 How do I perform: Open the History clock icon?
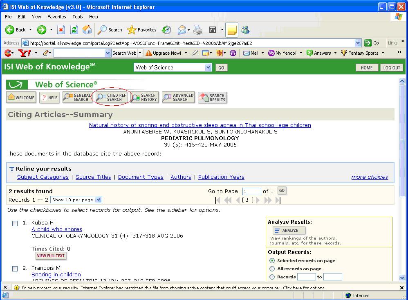[x=166, y=30]
